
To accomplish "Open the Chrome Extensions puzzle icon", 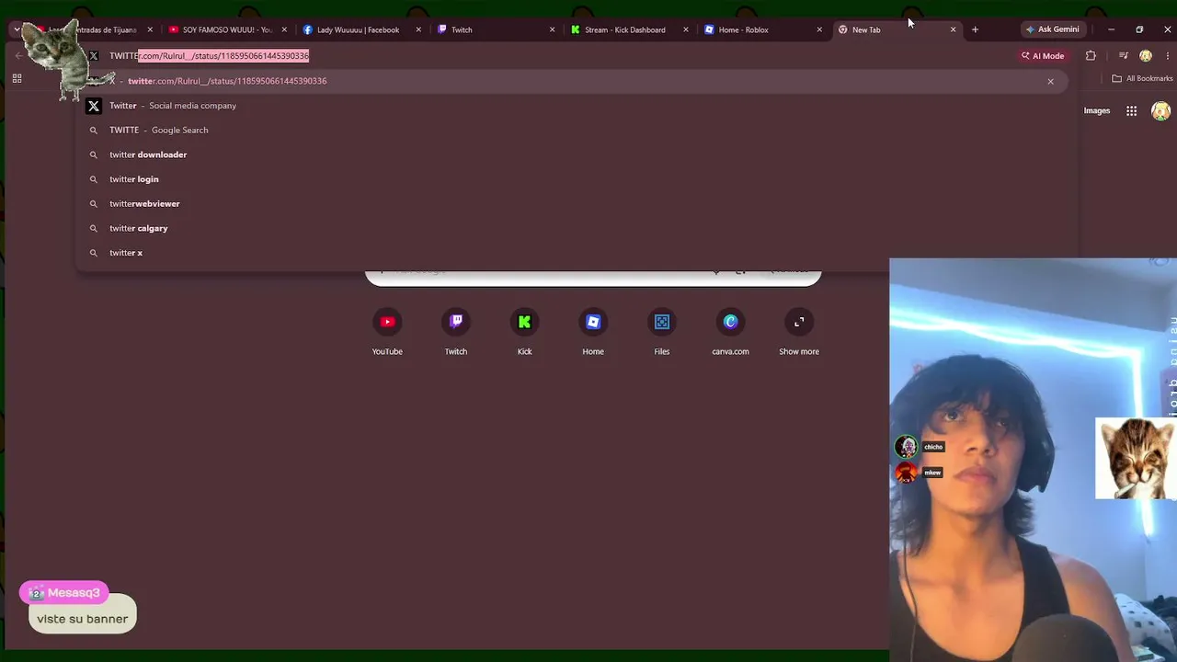I will [1091, 55].
